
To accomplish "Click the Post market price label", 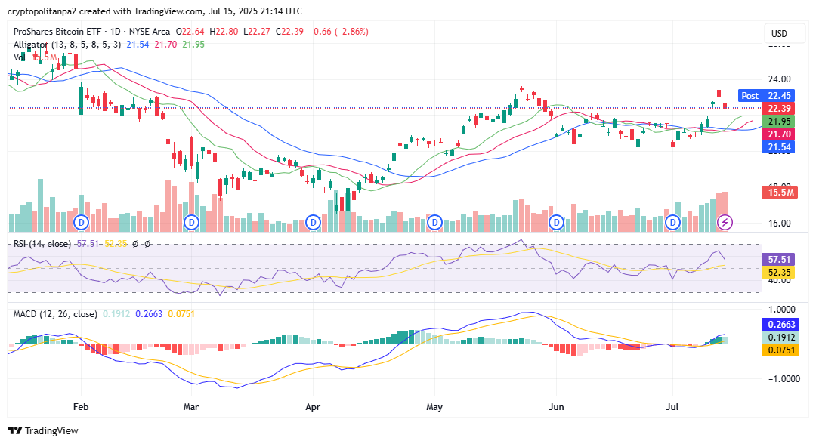I will tap(750, 96).
